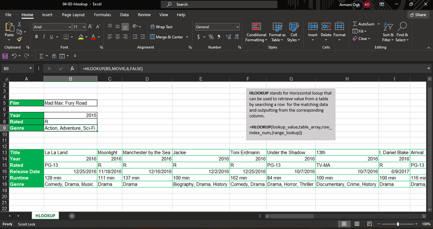Click the Cut scissors icon
Screen dimensions: 433x229
click(20, 25)
